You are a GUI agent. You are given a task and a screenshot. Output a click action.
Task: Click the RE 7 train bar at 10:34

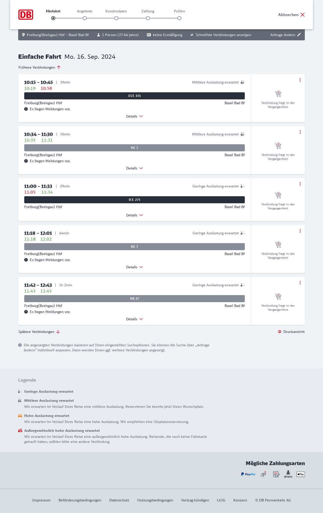coord(134,148)
